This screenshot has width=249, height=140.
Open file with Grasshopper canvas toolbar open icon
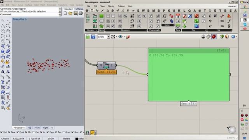click(88, 37)
